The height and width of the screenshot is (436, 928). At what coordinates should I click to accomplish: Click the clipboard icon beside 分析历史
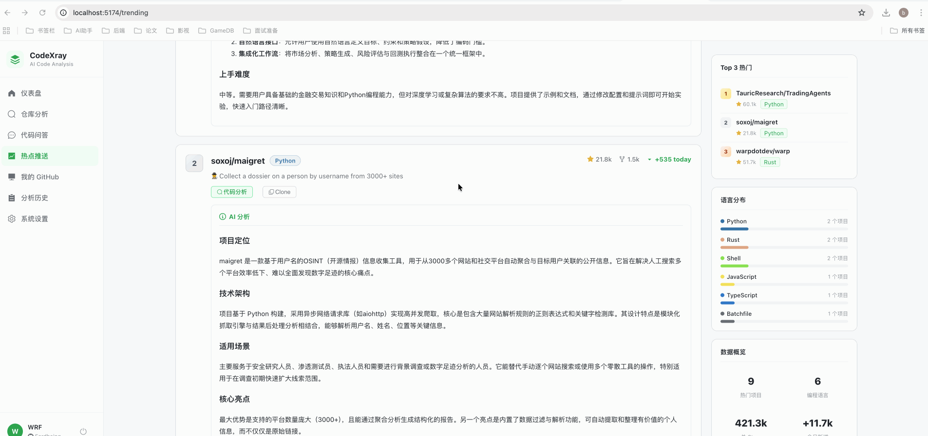click(12, 198)
